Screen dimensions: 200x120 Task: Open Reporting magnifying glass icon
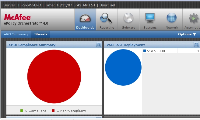coord(106,18)
